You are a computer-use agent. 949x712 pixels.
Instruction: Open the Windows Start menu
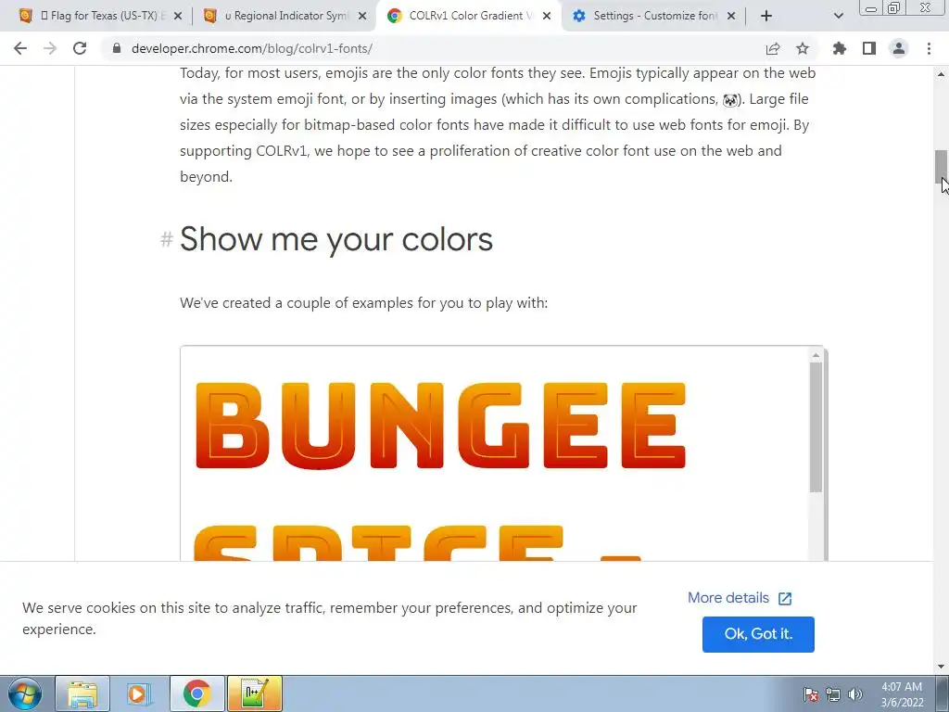point(24,693)
